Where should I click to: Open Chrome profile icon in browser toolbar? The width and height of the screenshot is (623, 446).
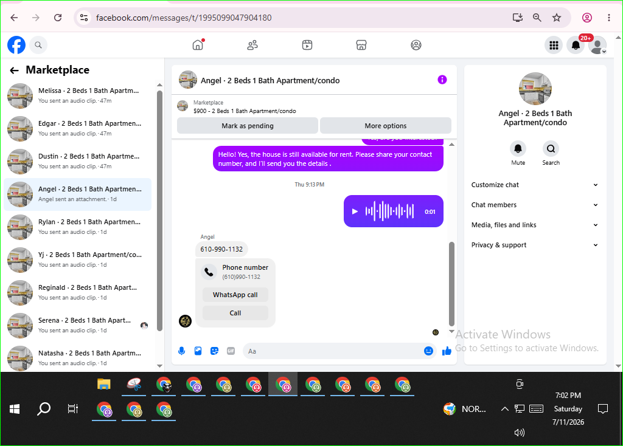coord(587,18)
